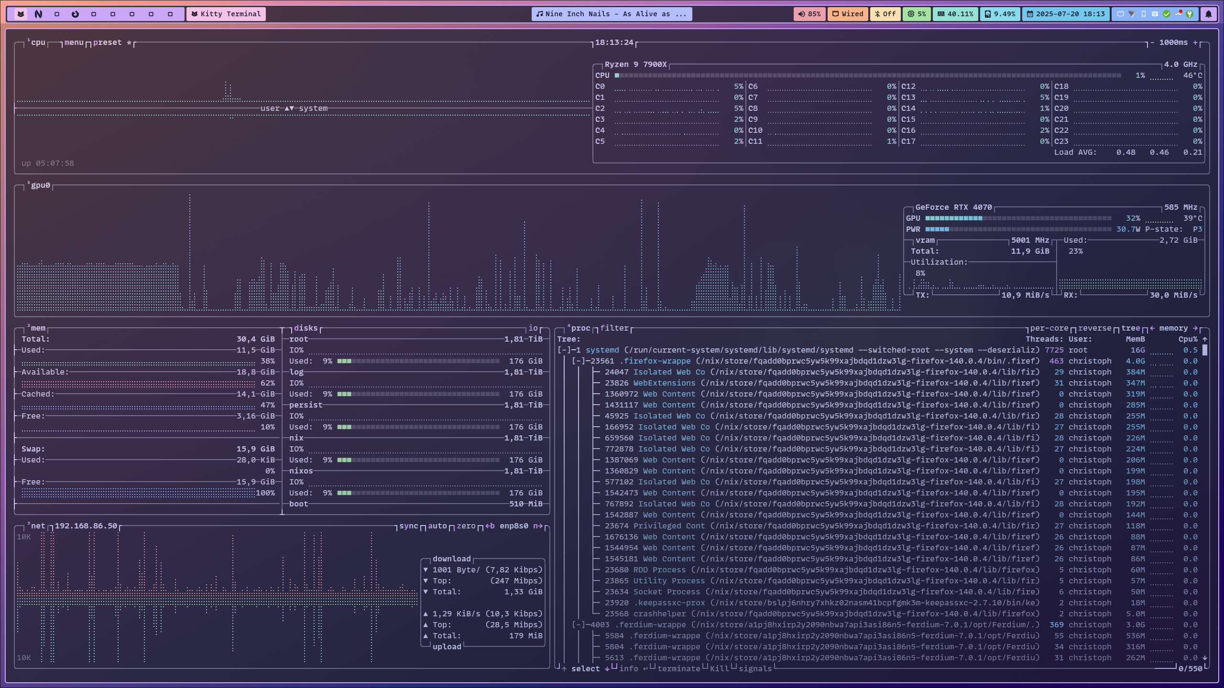Click the preset option in cpu box
Image resolution: width=1224 pixels, height=688 pixels.
(x=108, y=43)
